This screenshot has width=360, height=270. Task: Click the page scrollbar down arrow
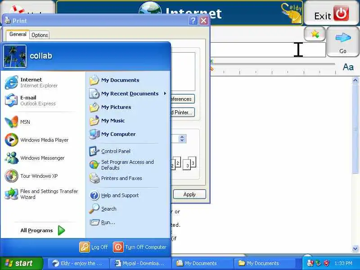[355, 248]
